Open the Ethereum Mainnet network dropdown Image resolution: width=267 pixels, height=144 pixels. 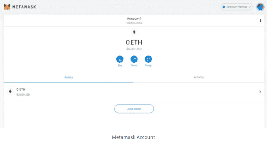pos(236,7)
